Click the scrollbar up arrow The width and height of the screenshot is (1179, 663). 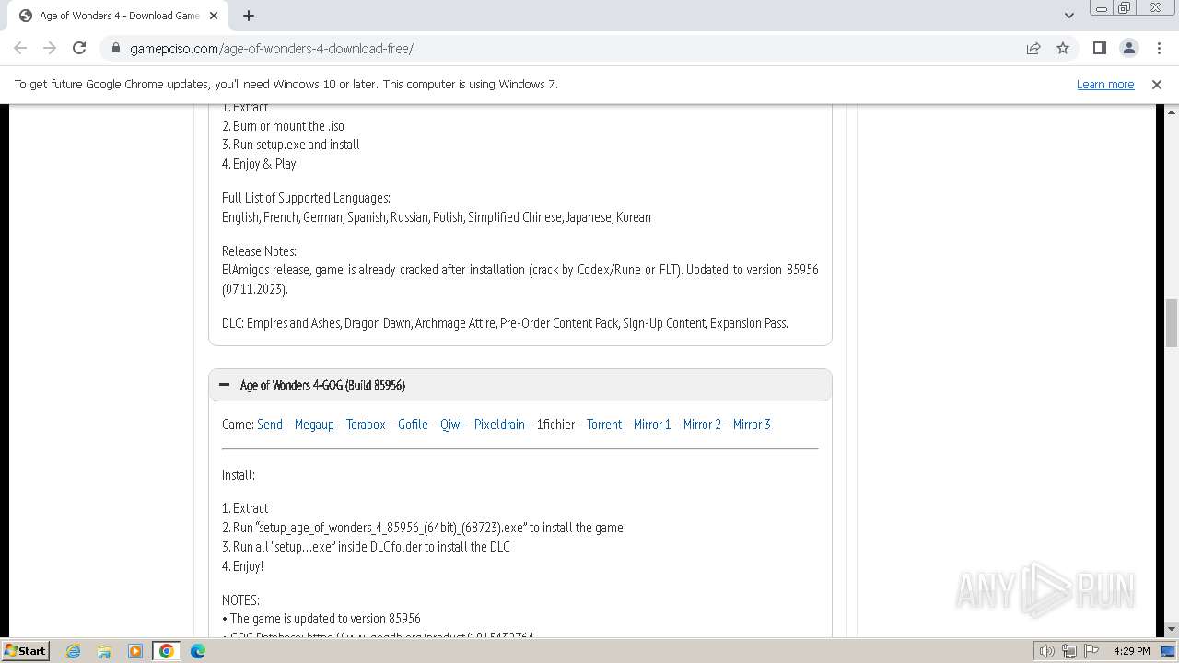click(x=1171, y=110)
